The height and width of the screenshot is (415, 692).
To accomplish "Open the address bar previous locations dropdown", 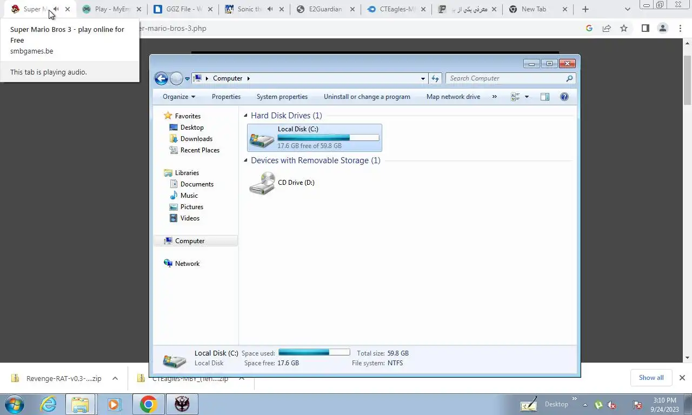I will tap(423, 78).
